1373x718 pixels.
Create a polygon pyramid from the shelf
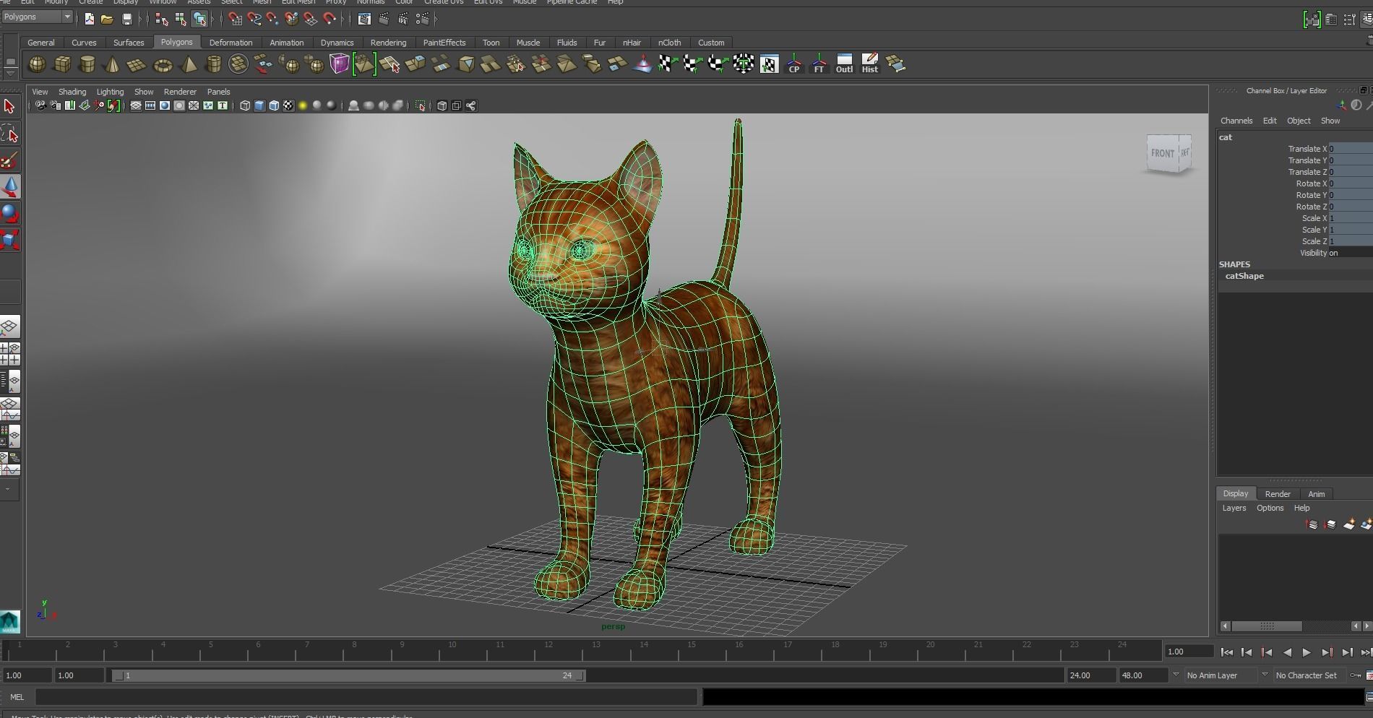[189, 65]
